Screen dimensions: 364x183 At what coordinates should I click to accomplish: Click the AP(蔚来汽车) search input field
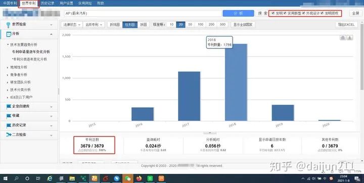click(143, 14)
